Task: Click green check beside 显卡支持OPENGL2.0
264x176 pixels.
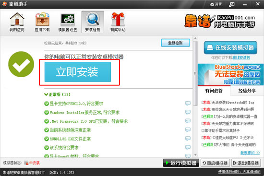Action: pyautogui.click(x=47, y=104)
